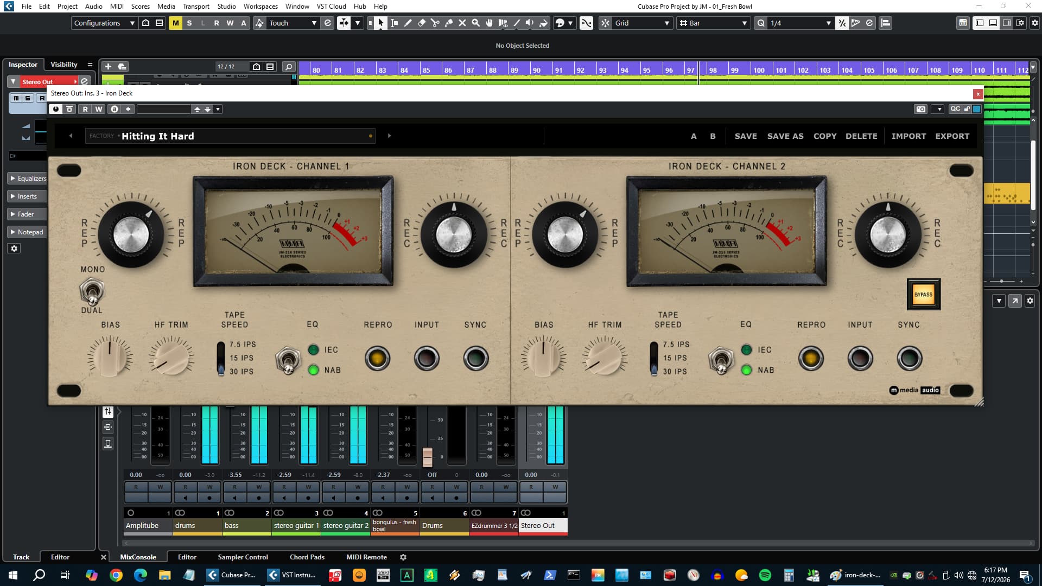Toggle Channel 1 SYNC button
Screen dimensions: 1042x586
pyautogui.click(x=475, y=358)
